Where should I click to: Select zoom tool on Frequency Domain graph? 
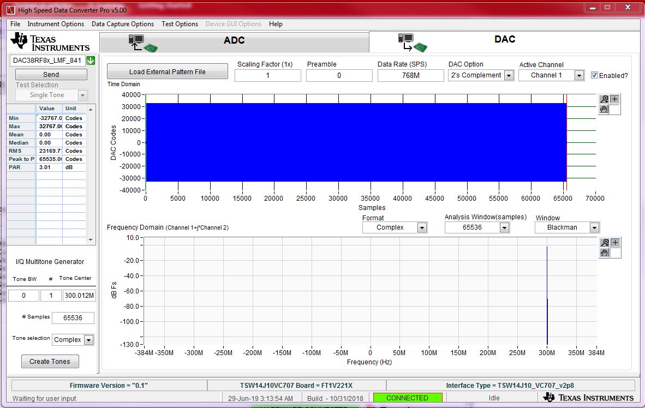(604, 243)
